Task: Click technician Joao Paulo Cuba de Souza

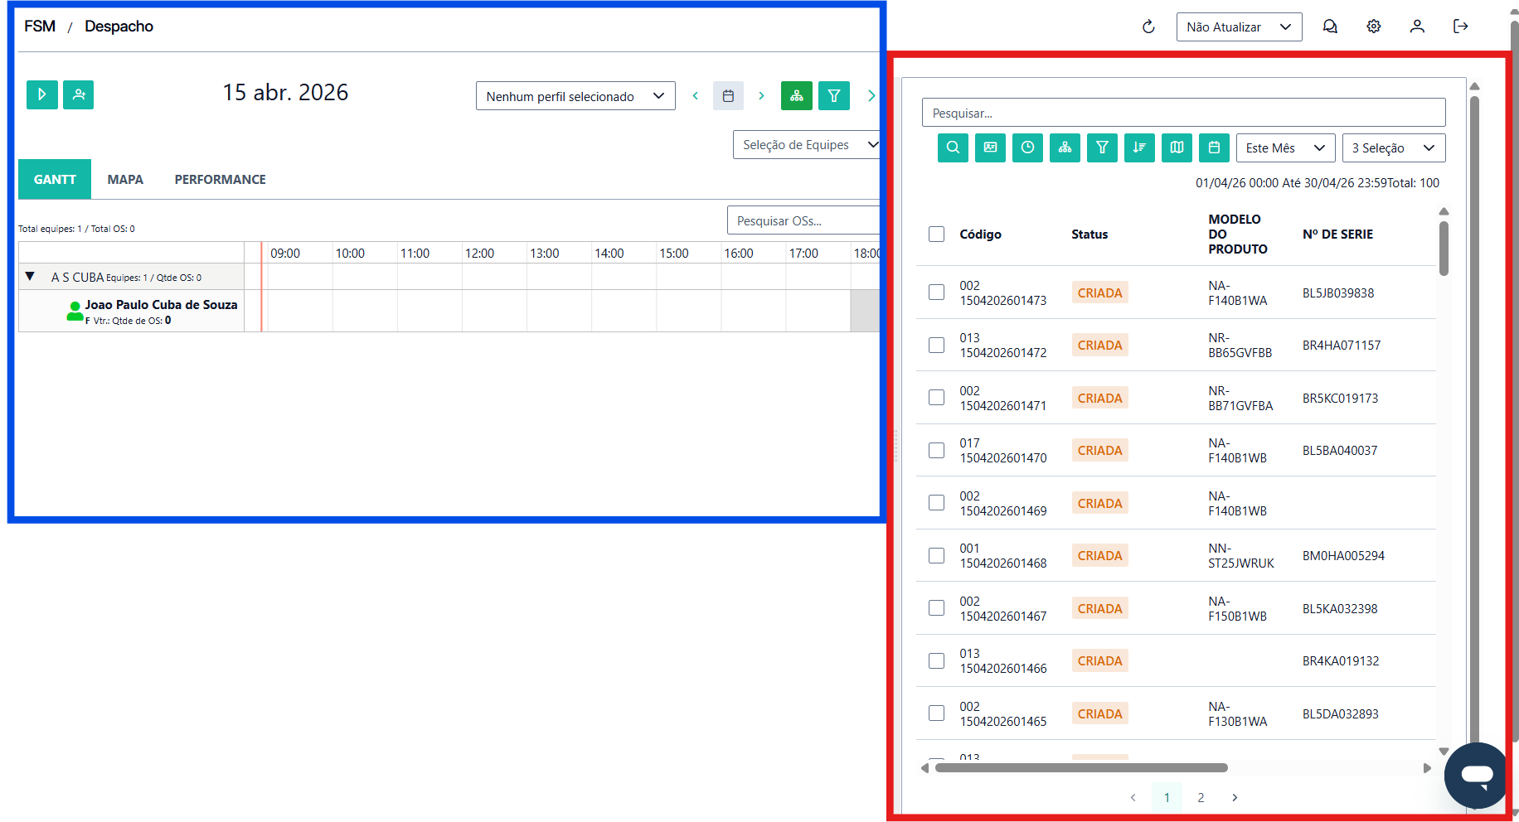Action: (x=161, y=305)
